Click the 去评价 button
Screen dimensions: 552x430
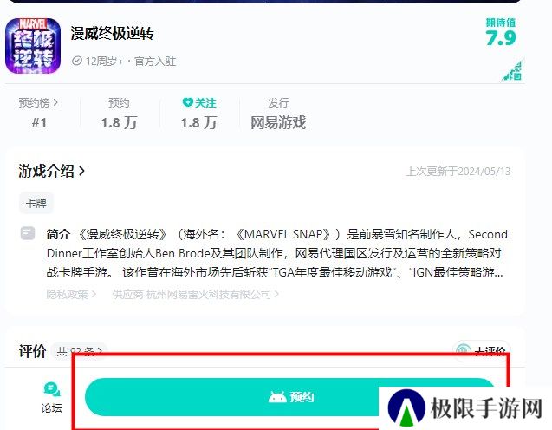[482, 351]
